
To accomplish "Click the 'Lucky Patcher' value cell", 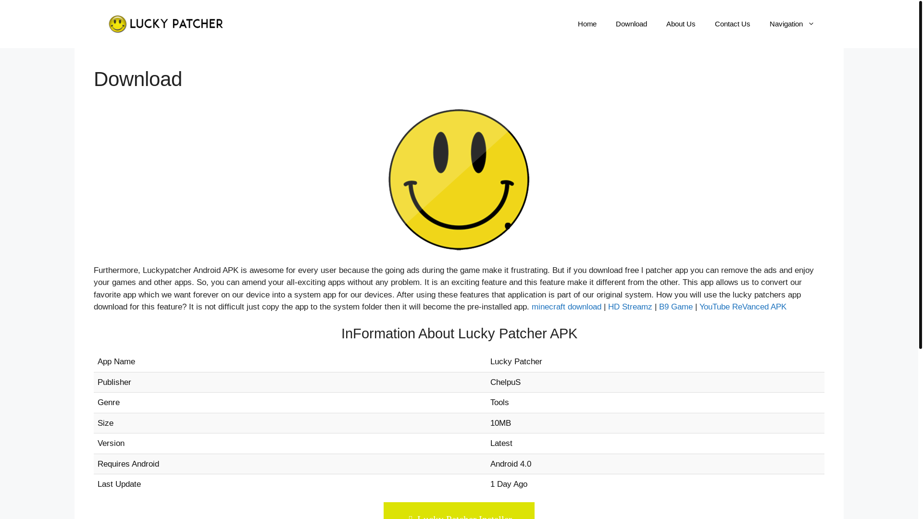I will click(x=655, y=362).
